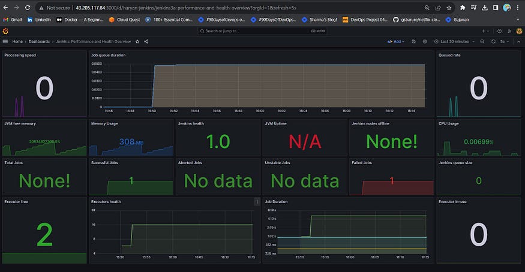This screenshot has height=272, width=525.
Task: Toggle the browser side panel
Action: pyautogui.click(x=496, y=8)
